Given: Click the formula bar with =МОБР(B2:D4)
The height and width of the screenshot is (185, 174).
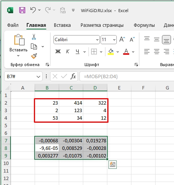Looking at the screenshot, I should (127, 76).
